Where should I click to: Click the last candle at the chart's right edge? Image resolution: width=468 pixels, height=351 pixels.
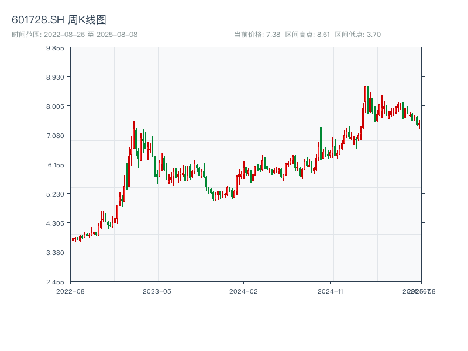click(x=422, y=125)
